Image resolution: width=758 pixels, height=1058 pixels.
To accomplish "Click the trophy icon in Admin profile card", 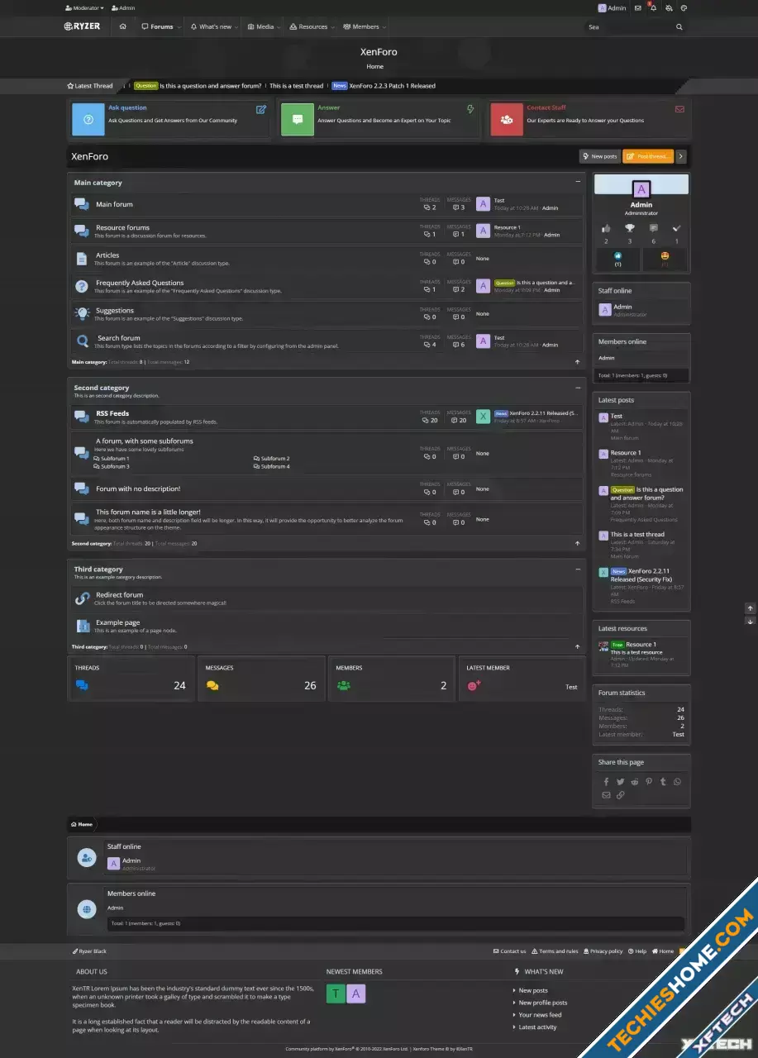I will (630, 228).
